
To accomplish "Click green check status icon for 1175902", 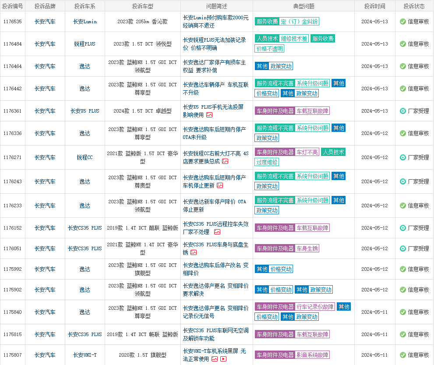I will [403, 290].
